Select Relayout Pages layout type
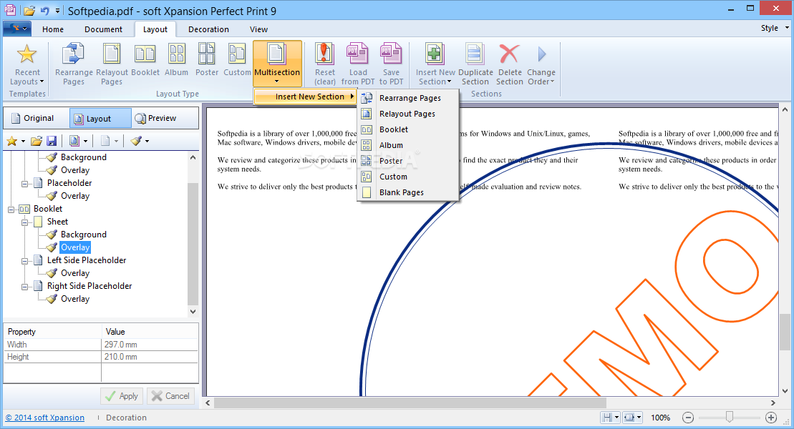Image resolution: width=794 pixels, height=429 pixels. point(112,65)
